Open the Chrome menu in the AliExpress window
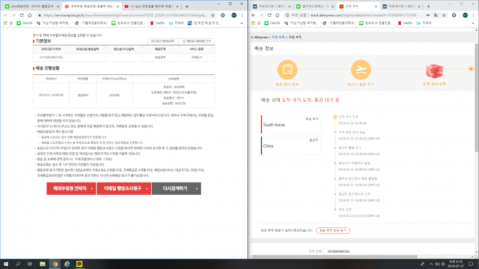 (474, 15)
